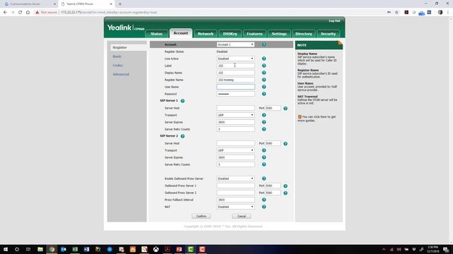The width and height of the screenshot is (453, 254).
Task: Open the DSSKey tab
Action: pyautogui.click(x=230, y=34)
